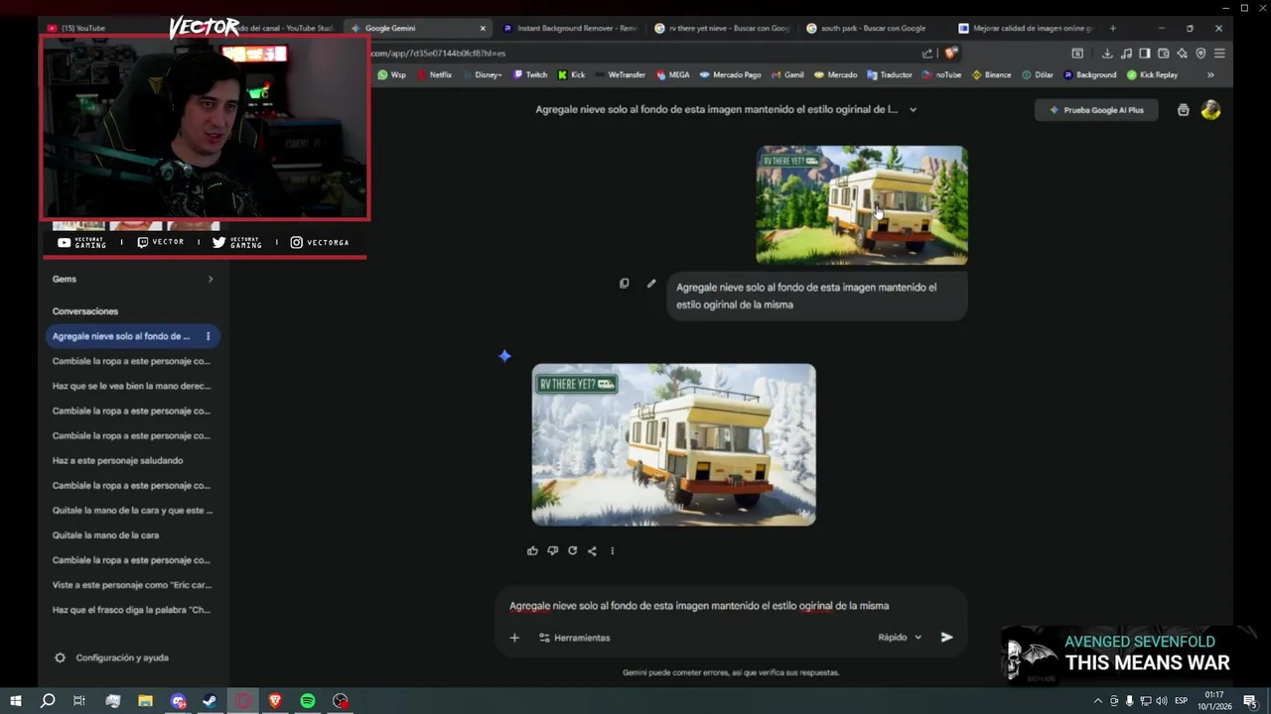This screenshot has width=1271, height=714.
Task: Open the Kick bookmark
Action: point(572,74)
